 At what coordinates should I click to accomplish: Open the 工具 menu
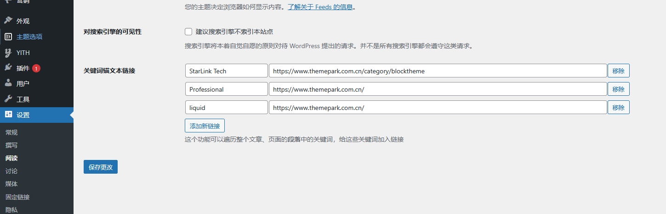(x=37, y=99)
